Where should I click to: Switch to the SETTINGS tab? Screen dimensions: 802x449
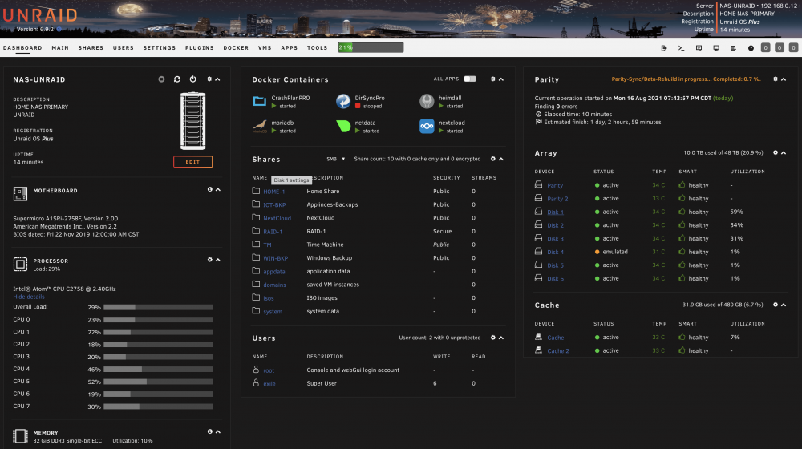(x=159, y=47)
